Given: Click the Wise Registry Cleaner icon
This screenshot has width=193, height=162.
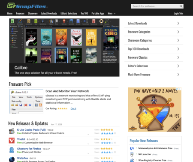Looking at the screenshot, I should point(132,160).
